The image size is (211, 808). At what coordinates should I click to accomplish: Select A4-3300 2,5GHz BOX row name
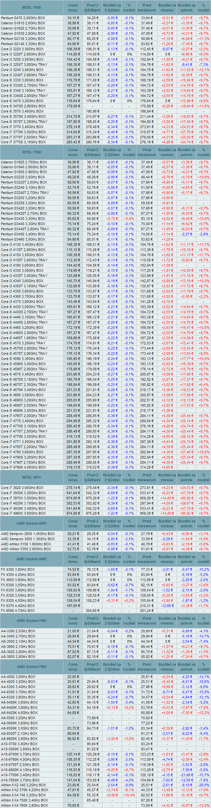click(x=18, y=631)
